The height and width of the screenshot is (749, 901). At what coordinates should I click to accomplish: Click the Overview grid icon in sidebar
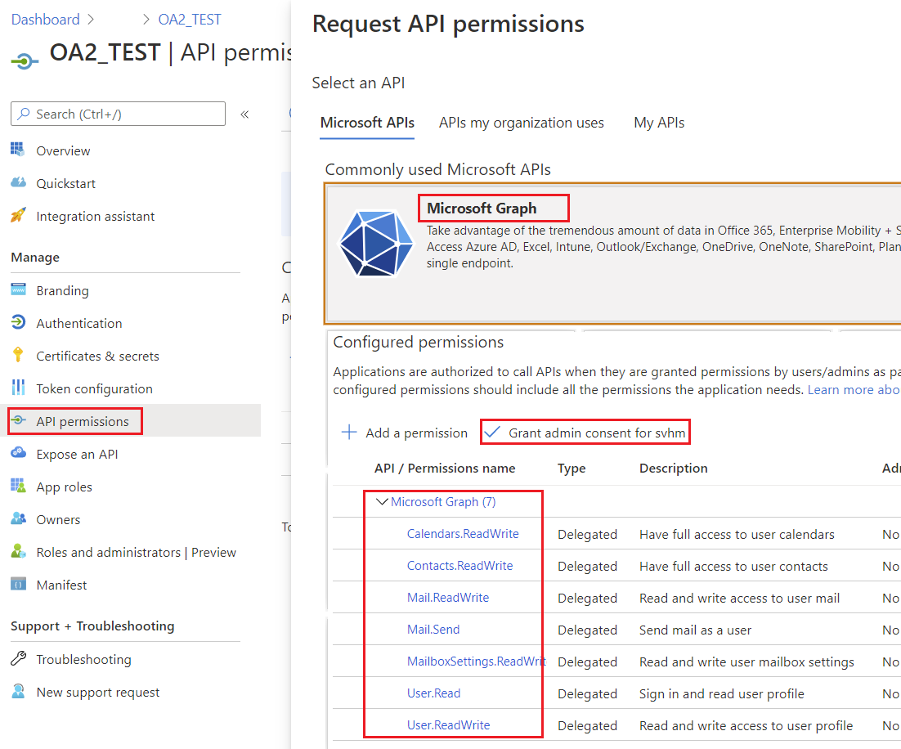18,150
